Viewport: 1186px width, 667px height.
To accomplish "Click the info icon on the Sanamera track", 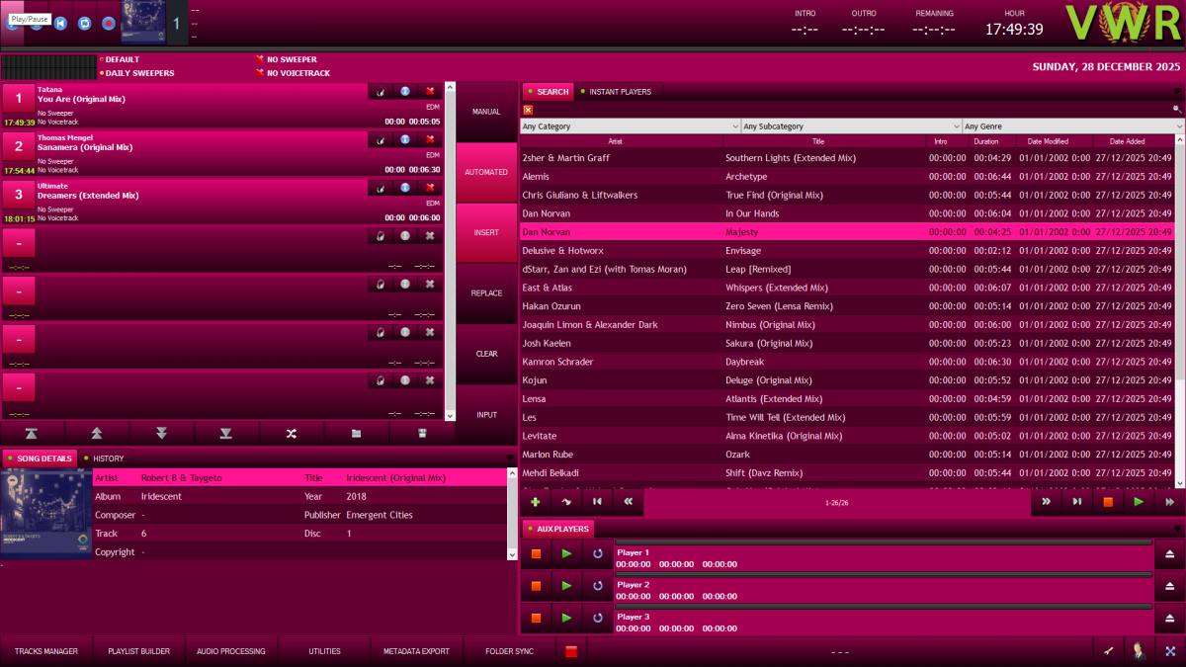I will point(405,139).
